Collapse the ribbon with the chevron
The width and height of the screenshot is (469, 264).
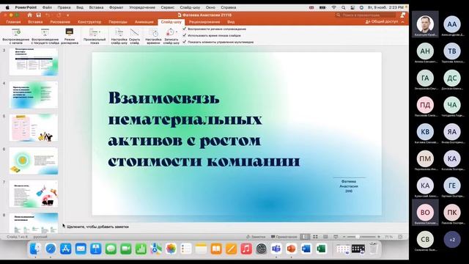click(x=402, y=22)
